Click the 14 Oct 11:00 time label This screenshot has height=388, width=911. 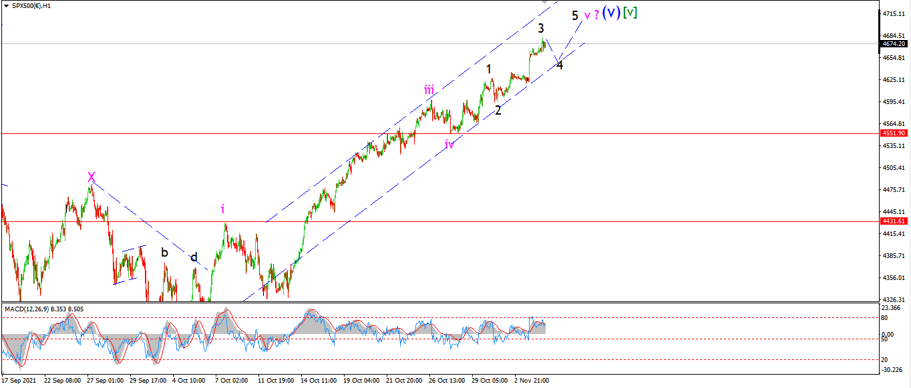click(319, 381)
